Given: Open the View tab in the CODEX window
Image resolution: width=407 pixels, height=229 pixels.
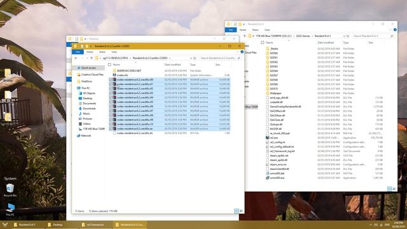Looking at the screenshot, I should (114, 52).
